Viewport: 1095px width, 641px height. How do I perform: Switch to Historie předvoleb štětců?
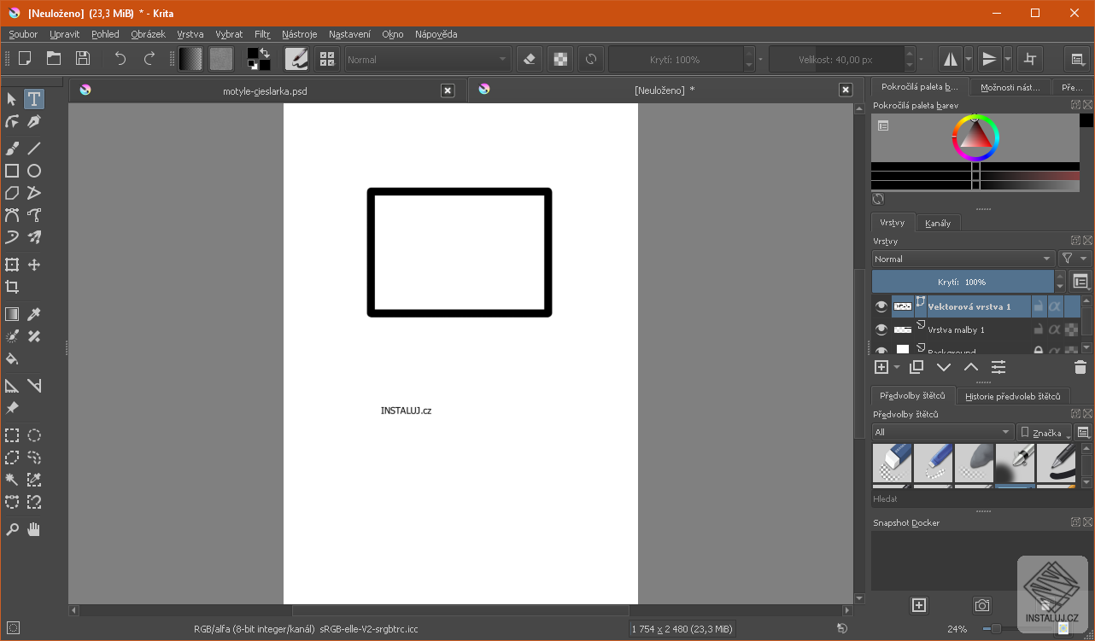point(1014,395)
